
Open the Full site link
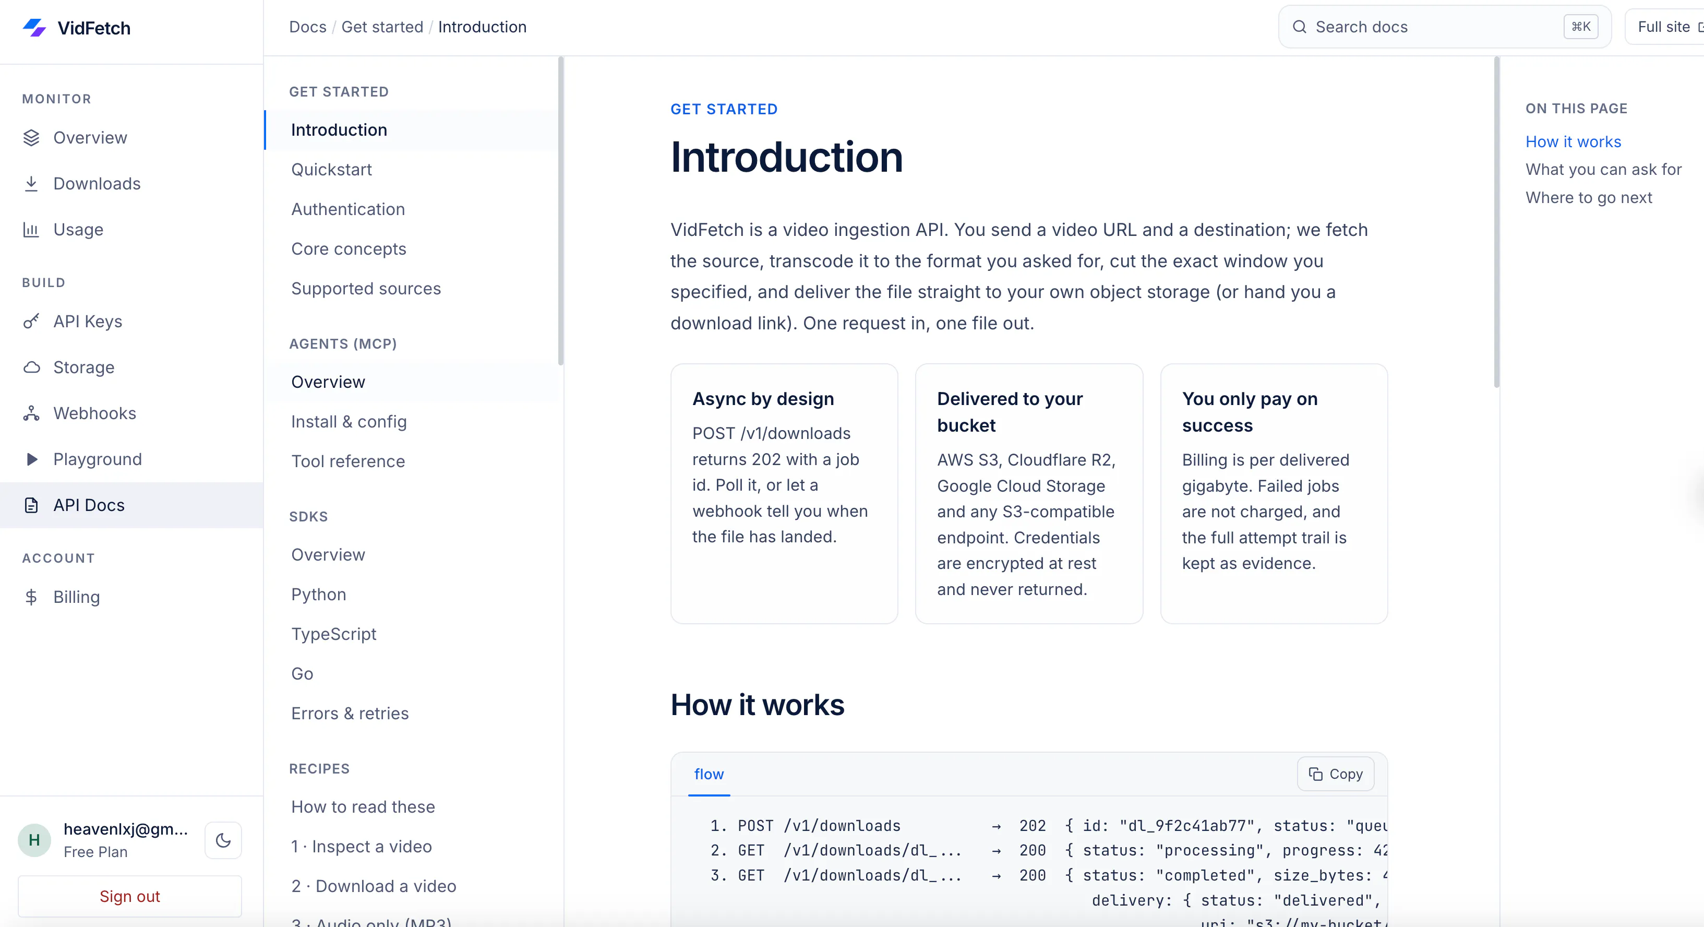[1664, 27]
